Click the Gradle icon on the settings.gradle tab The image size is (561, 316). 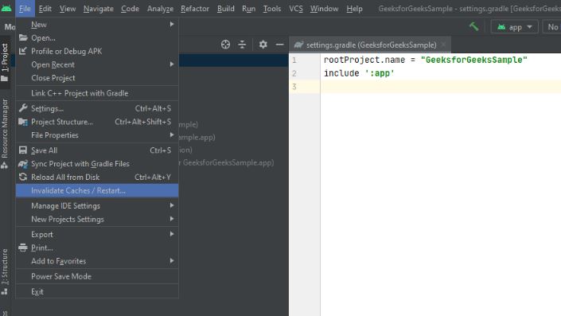click(x=298, y=45)
